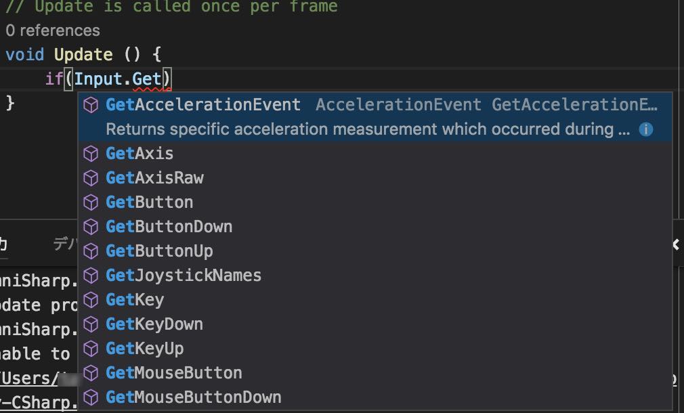684x413 pixels.
Task: Click the cube icon beside GetJoystickNames
Action: point(91,276)
